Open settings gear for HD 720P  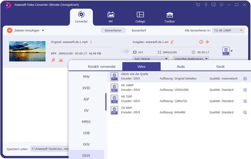click(x=245, y=101)
